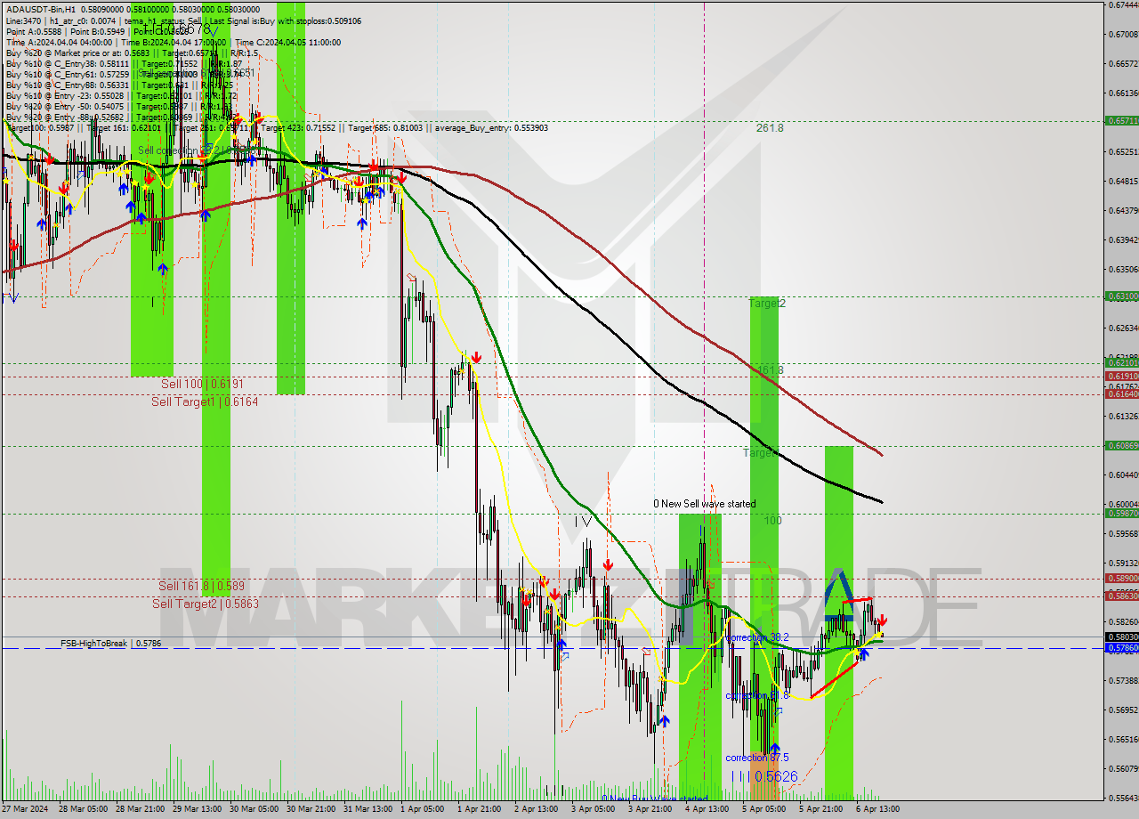The height and width of the screenshot is (819, 1139).
Task: Click the 'I V' wave label
Action: pyautogui.click(x=583, y=522)
